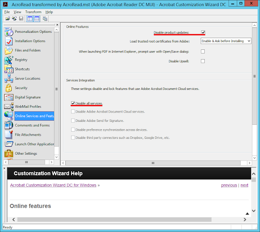The height and width of the screenshot is (232, 260).
Task: Click the Ready status bar text
Action: pos(8,227)
